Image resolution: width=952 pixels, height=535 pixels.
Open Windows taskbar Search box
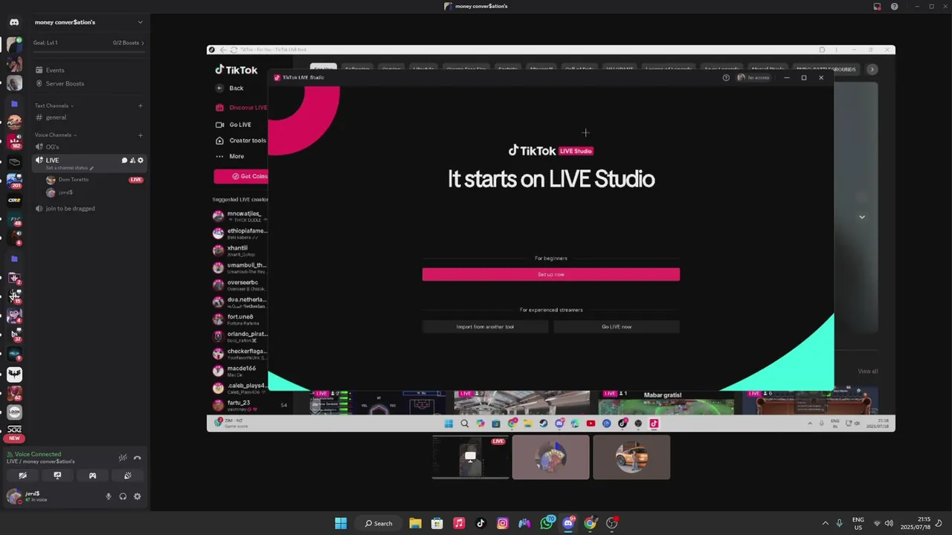pos(379,523)
